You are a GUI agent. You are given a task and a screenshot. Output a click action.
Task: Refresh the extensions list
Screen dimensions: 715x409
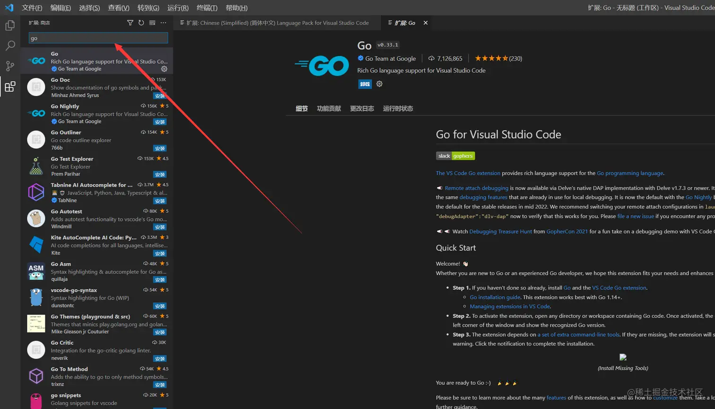click(x=141, y=23)
